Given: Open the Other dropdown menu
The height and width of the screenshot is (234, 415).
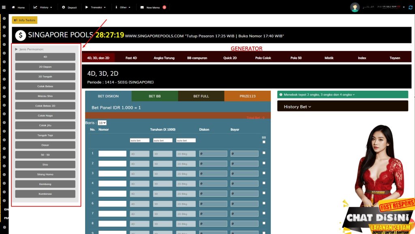Looking at the screenshot, I should pyautogui.click(x=123, y=7).
